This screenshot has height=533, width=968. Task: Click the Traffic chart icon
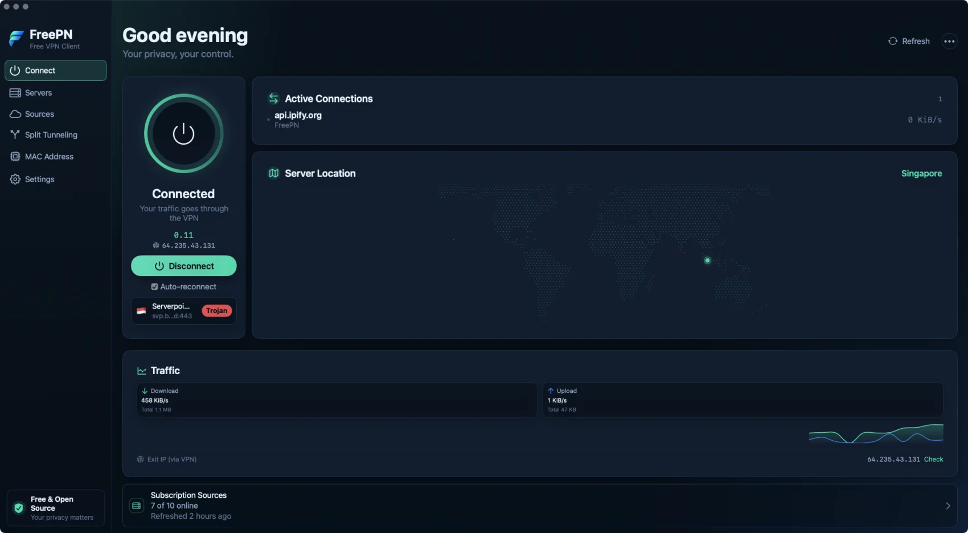click(142, 371)
